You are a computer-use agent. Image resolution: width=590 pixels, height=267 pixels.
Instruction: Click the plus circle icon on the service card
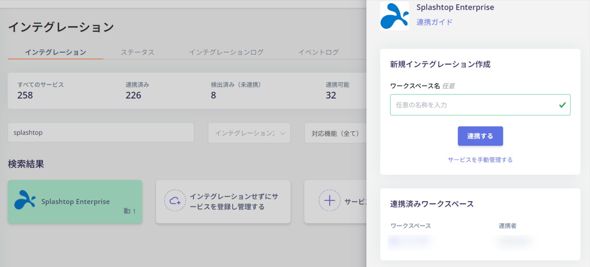click(329, 200)
